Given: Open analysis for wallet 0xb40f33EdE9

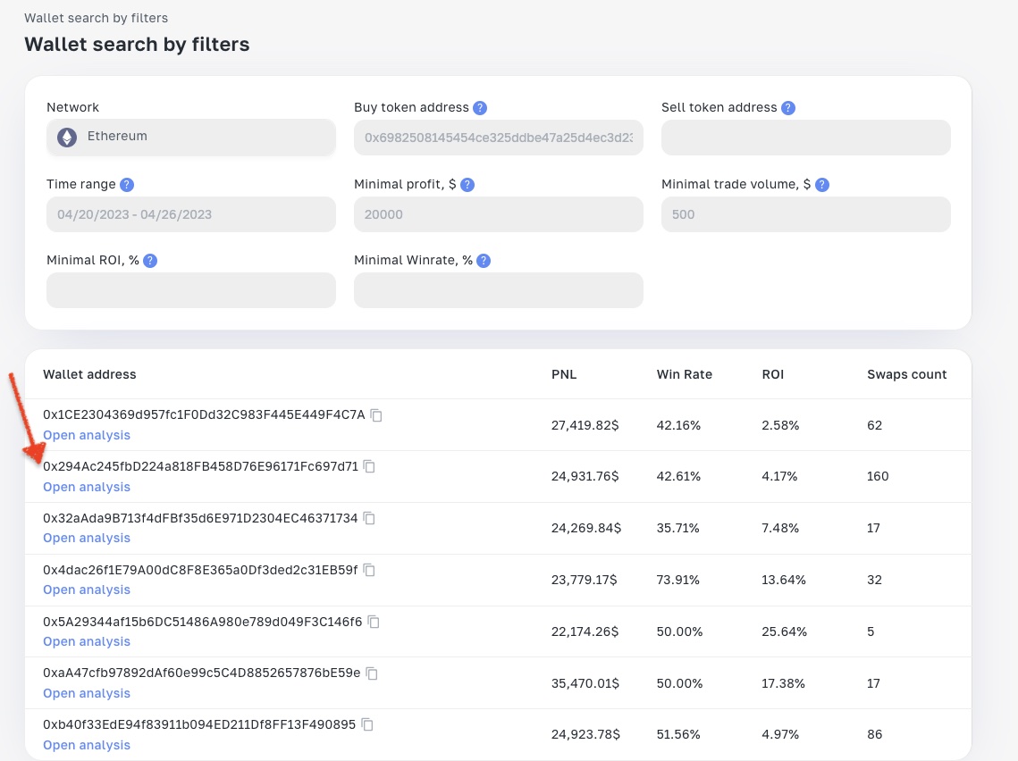Looking at the screenshot, I should (87, 746).
